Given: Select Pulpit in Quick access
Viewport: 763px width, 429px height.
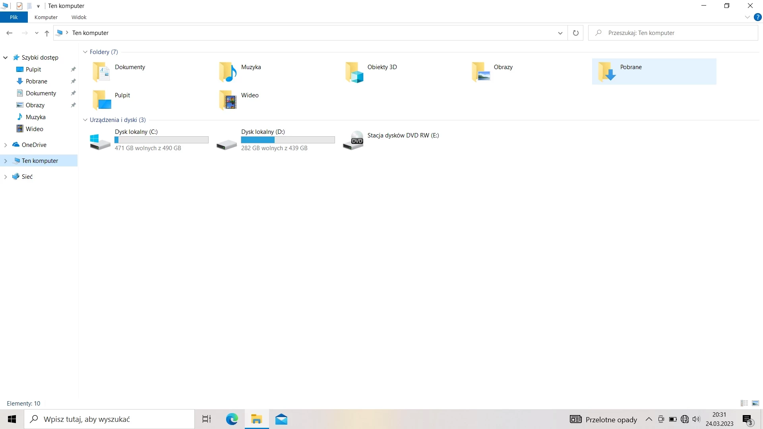Looking at the screenshot, I should click(x=33, y=70).
